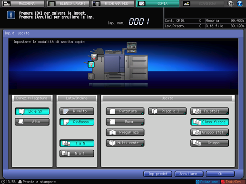Click the ELENCO LAVORI list icon
The image size is (246, 184).
click(52, 4)
